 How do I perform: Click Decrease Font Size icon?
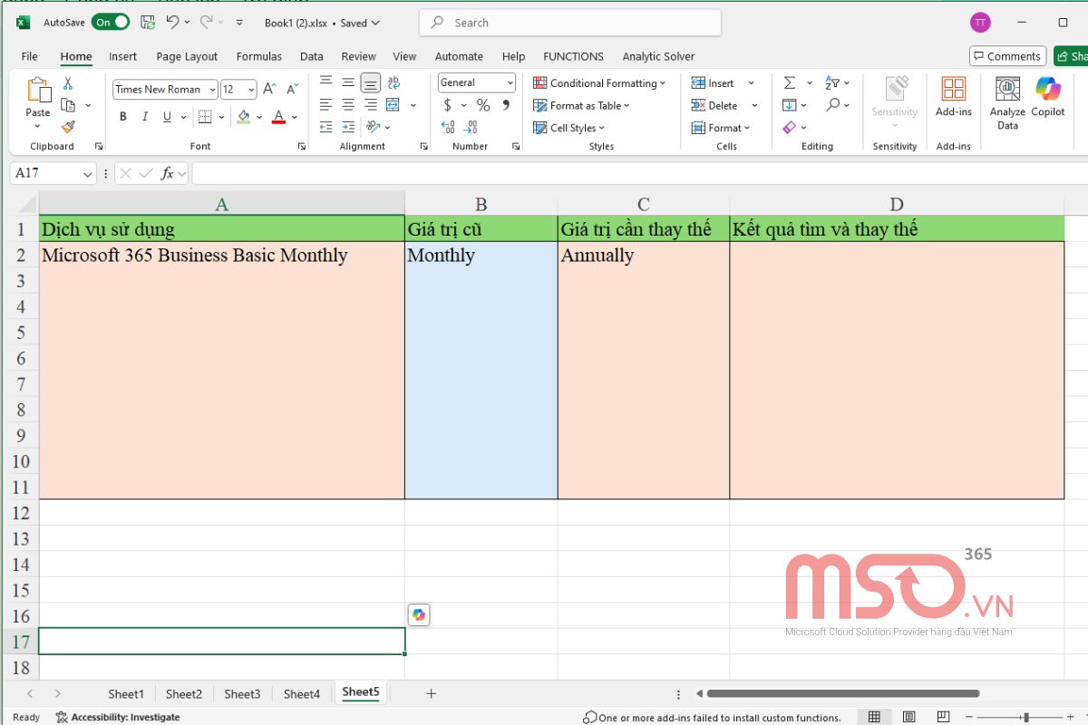coord(292,89)
